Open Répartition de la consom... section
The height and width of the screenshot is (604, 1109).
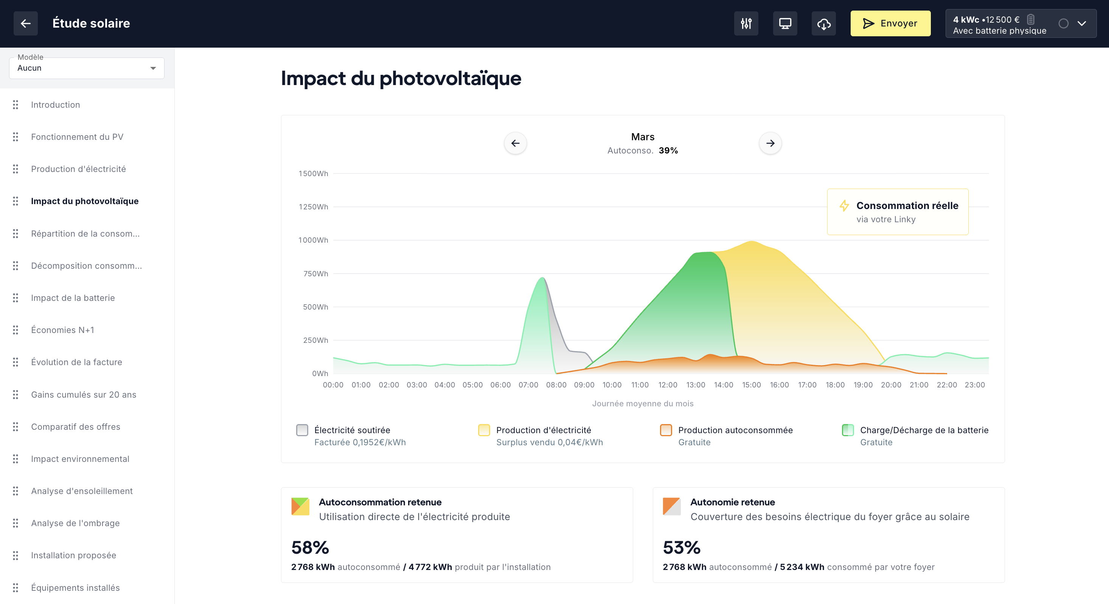coord(85,234)
